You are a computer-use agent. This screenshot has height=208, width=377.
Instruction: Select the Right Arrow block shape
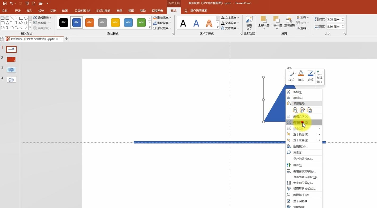click(x=21, y=23)
